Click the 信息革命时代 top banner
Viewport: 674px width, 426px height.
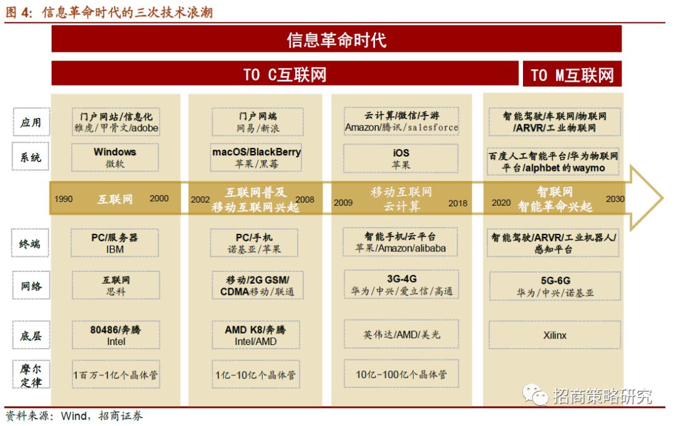(x=336, y=40)
